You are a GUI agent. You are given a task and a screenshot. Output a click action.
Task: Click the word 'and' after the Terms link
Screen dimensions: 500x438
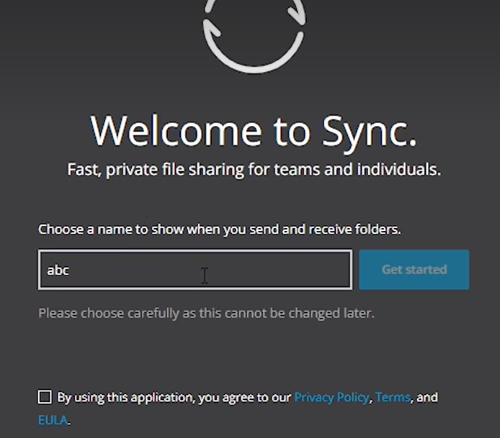point(427,397)
